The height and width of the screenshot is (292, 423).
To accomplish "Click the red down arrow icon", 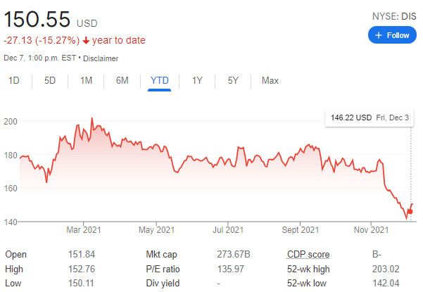I will click(x=86, y=40).
